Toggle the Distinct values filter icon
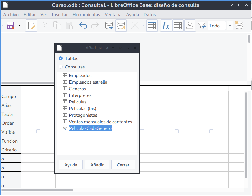This screenshot has width=252, height=196. tap(202, 26)
